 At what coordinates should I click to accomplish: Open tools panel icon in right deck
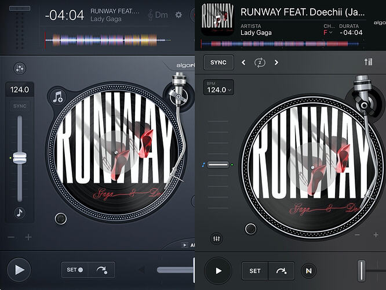pyautogui.click(x=369, y=61)
